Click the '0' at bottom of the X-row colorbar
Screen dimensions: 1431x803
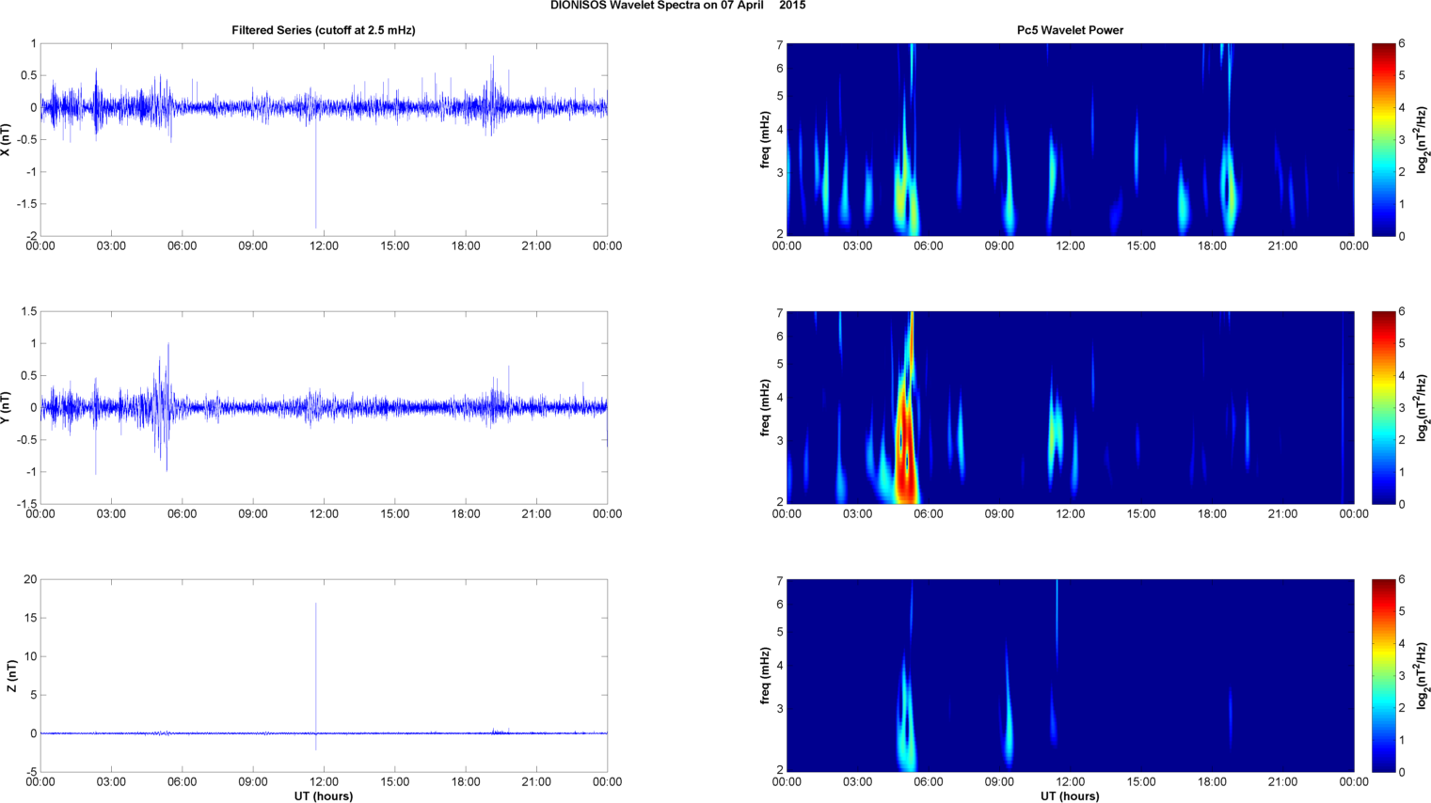1402,236
